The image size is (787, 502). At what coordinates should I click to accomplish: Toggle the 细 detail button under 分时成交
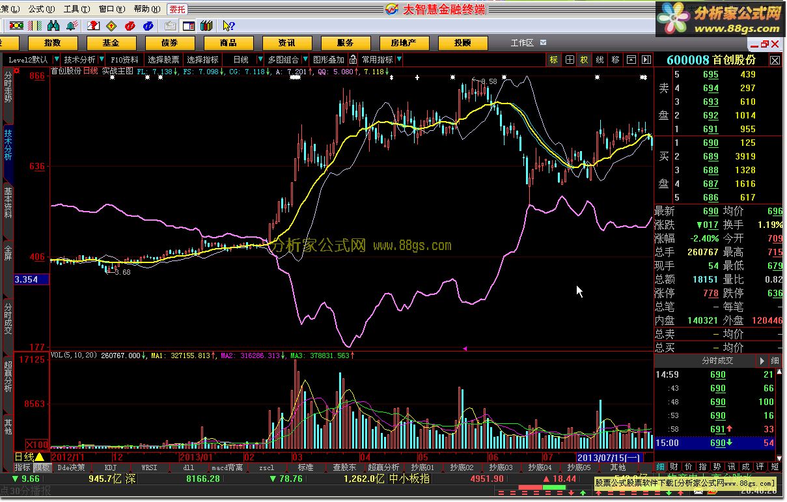click(x=775, y=360)
